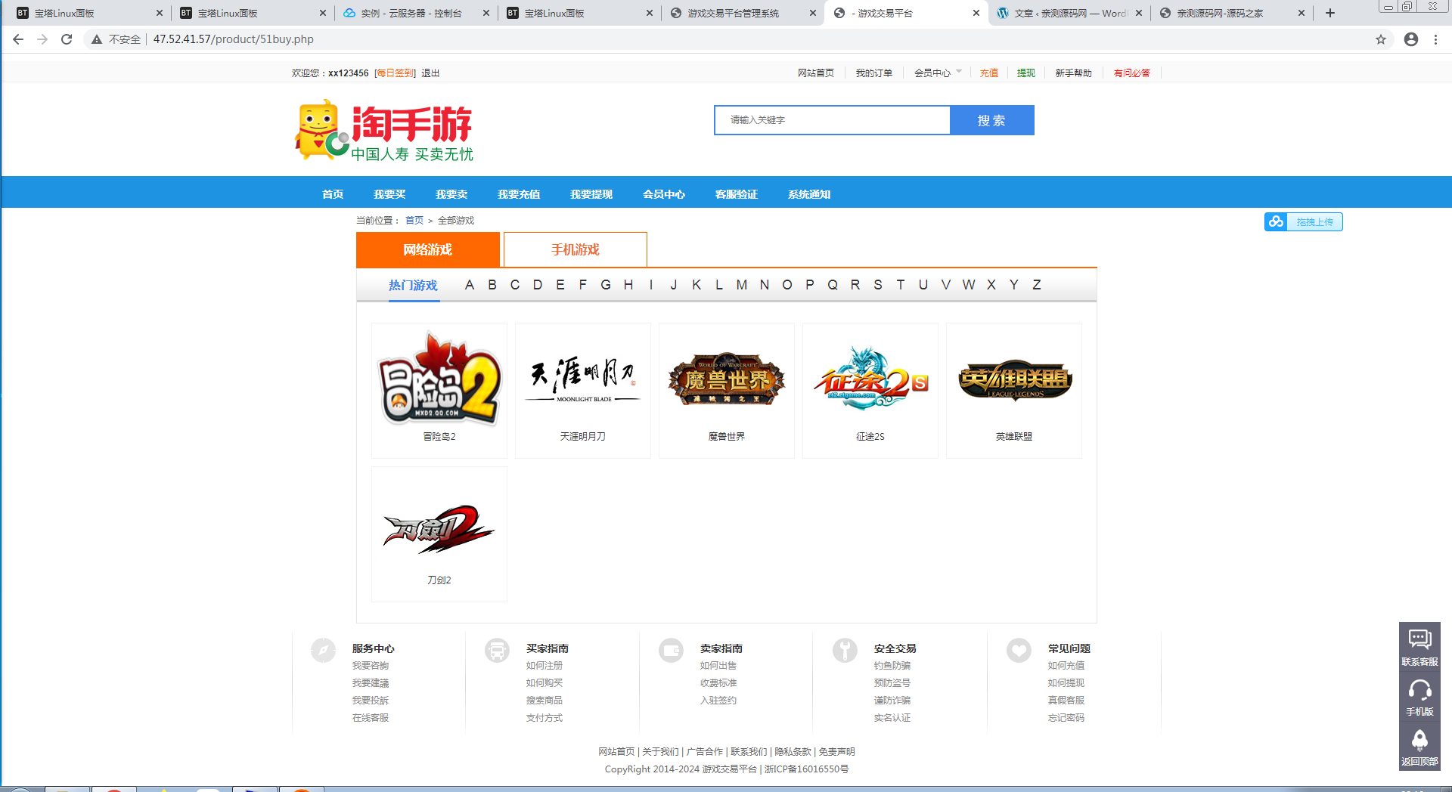The width and height of the screenshot is (1452, 792).
Task: Open the 魔兽世界 game thumbnail
Action: [727, 390]
